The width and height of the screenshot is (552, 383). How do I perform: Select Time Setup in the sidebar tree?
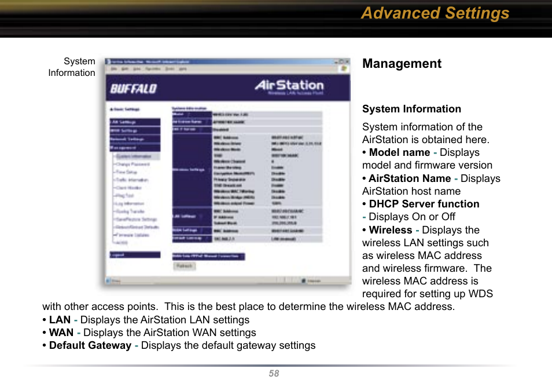pyautogui.click(x=127, y=172)
